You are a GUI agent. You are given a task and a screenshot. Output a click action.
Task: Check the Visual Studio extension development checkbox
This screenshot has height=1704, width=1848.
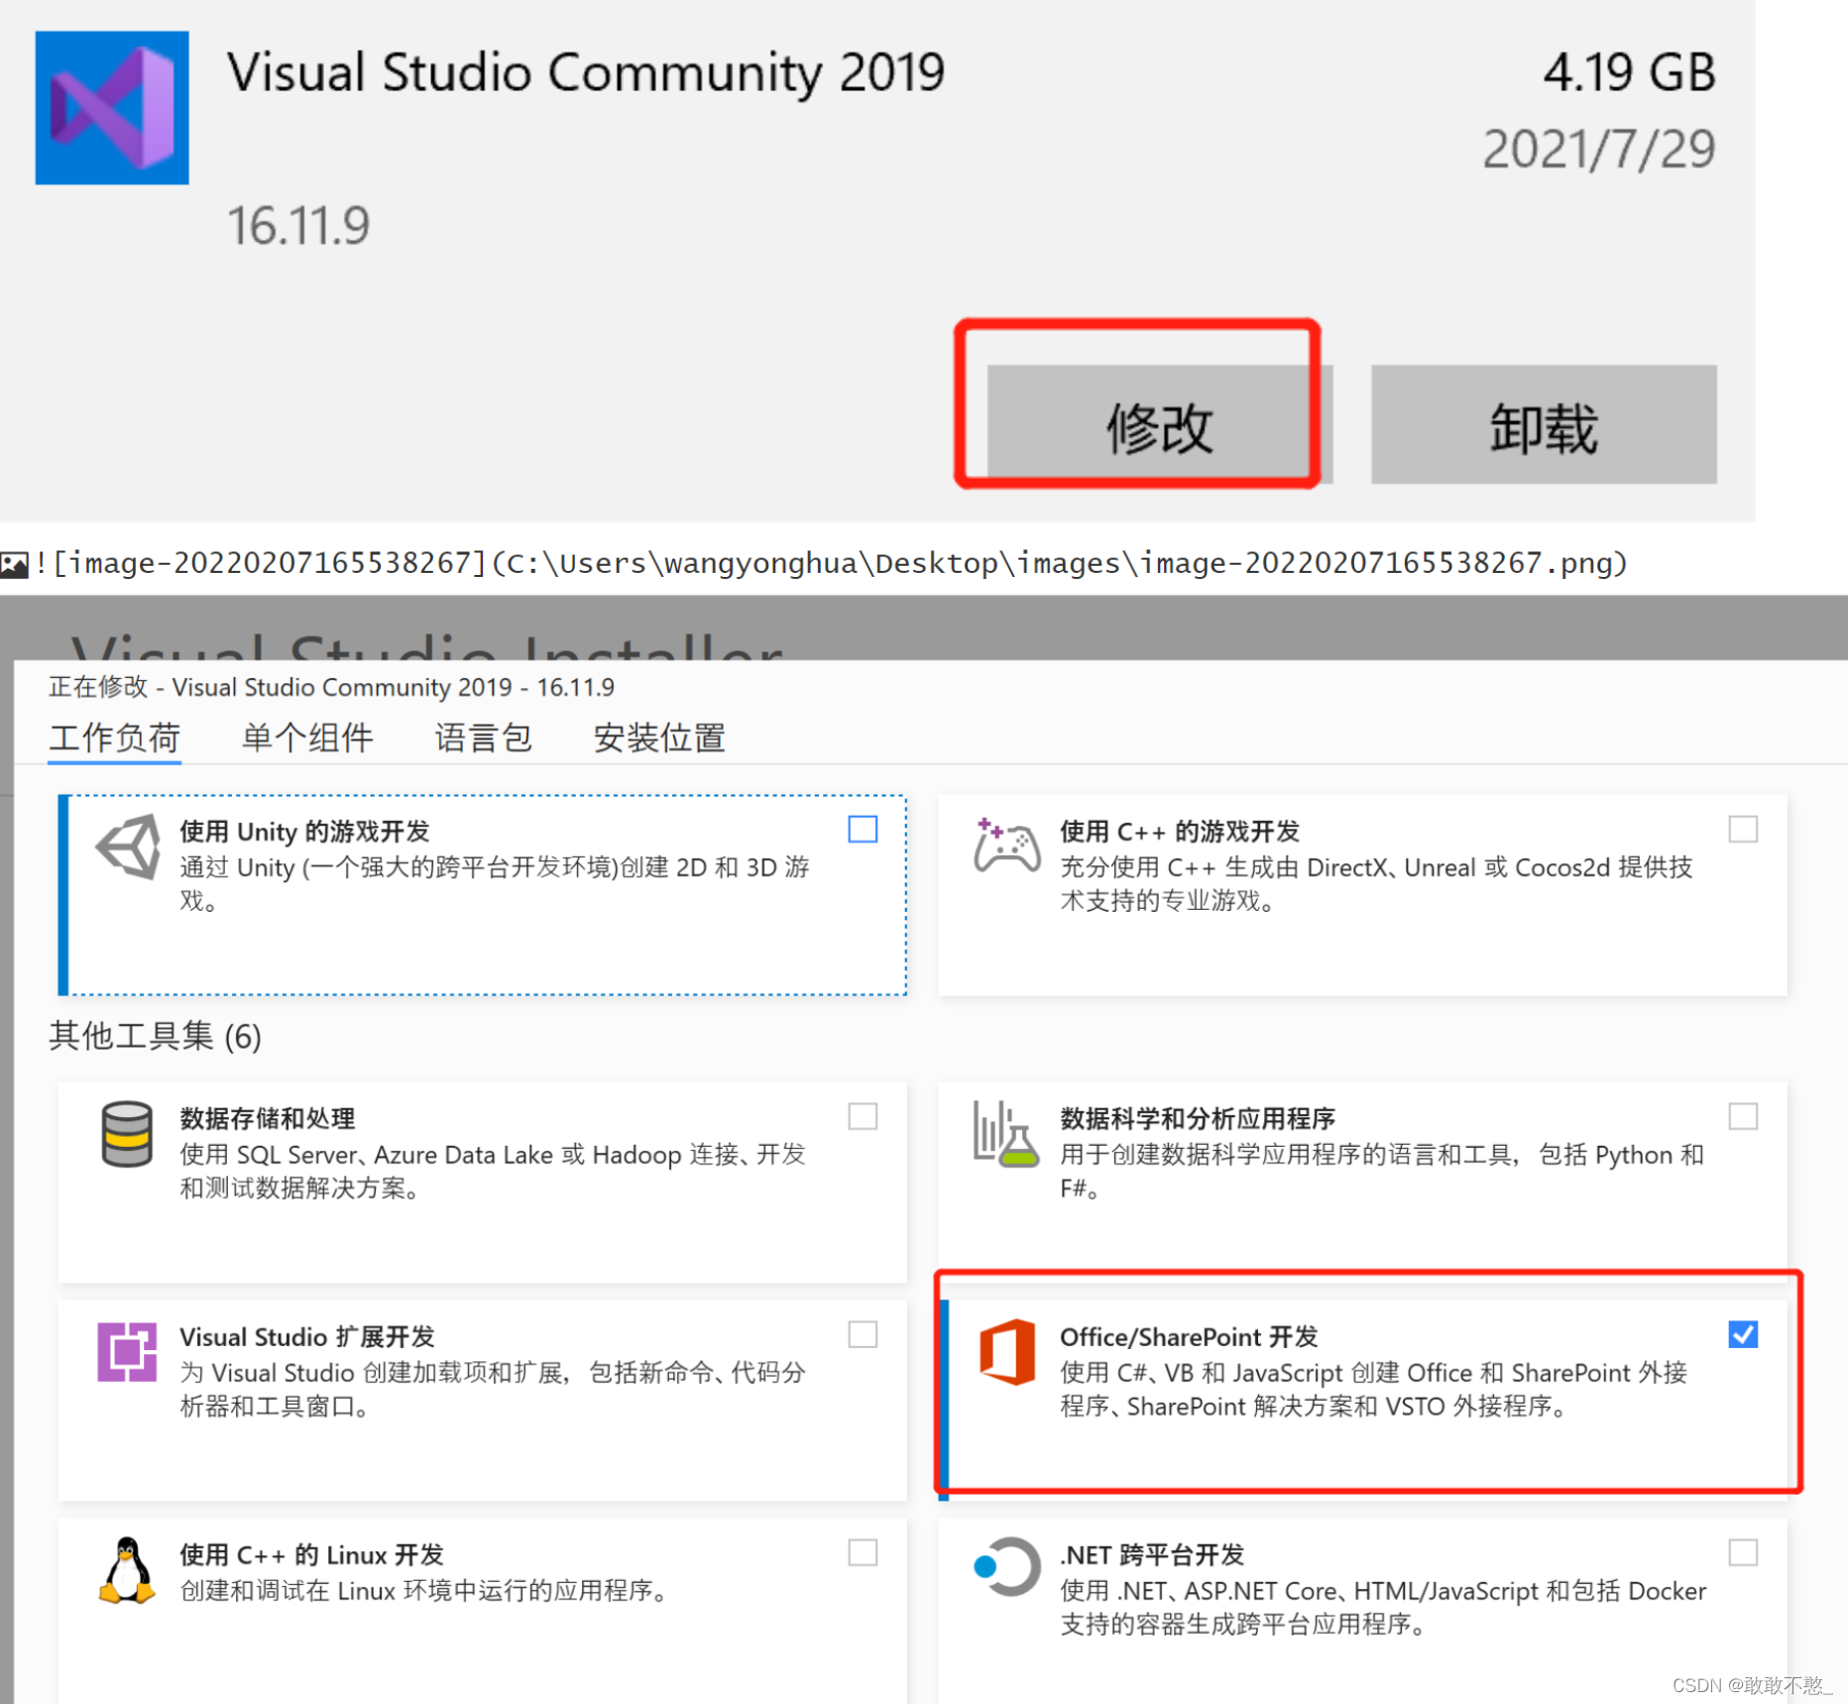pyautogui.click(x=863, y=1334)
